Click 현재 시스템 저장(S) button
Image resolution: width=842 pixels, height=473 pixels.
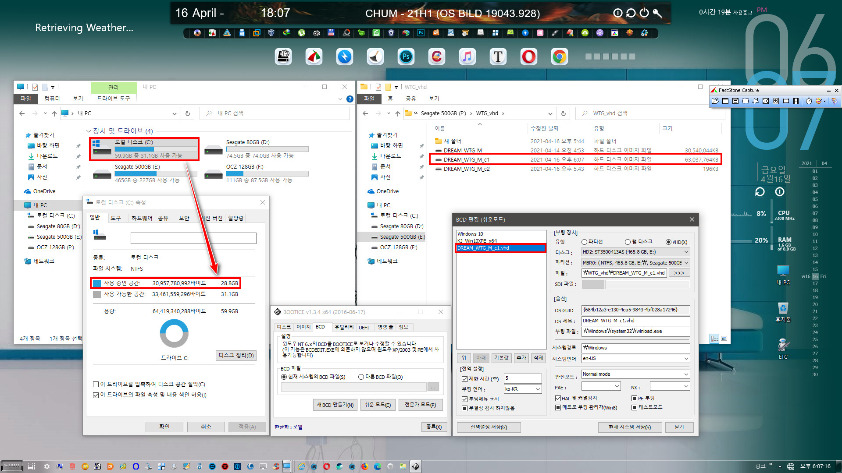coord(629,427)
